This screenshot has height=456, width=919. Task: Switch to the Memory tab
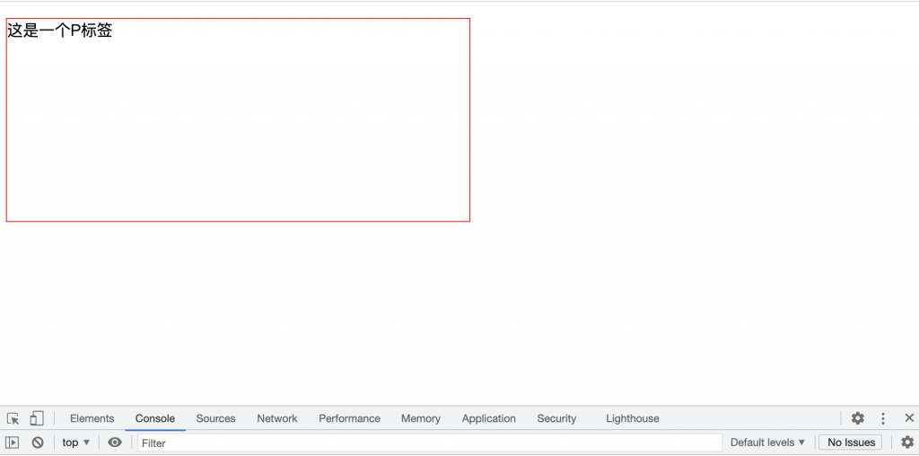pos(421,418)
